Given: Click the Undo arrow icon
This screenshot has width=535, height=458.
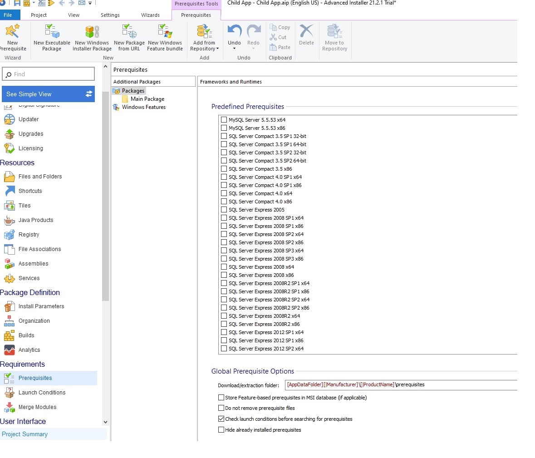Looking at the screenshot, I should coord(235,31).
